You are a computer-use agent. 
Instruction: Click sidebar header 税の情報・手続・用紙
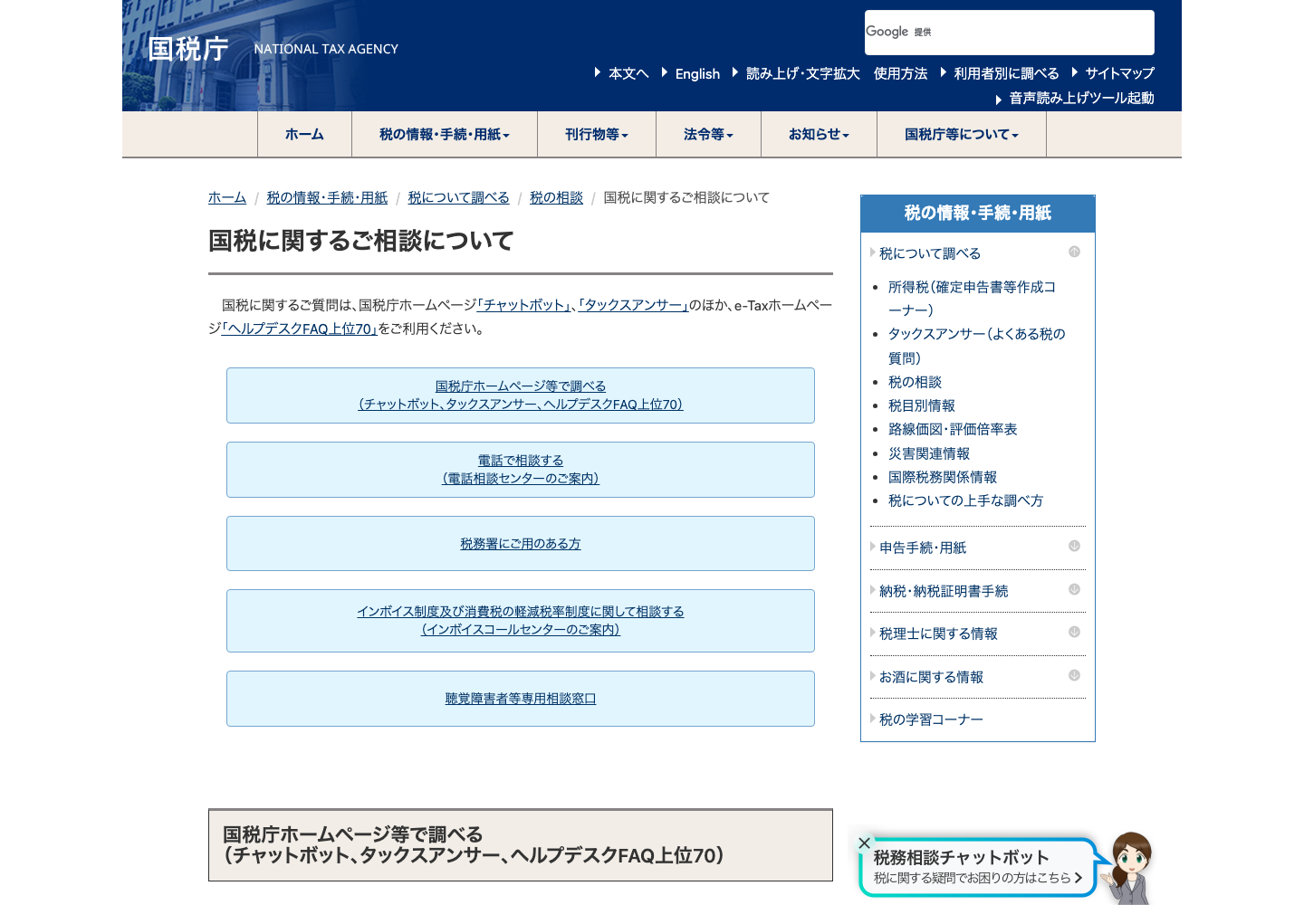[978, 214]
